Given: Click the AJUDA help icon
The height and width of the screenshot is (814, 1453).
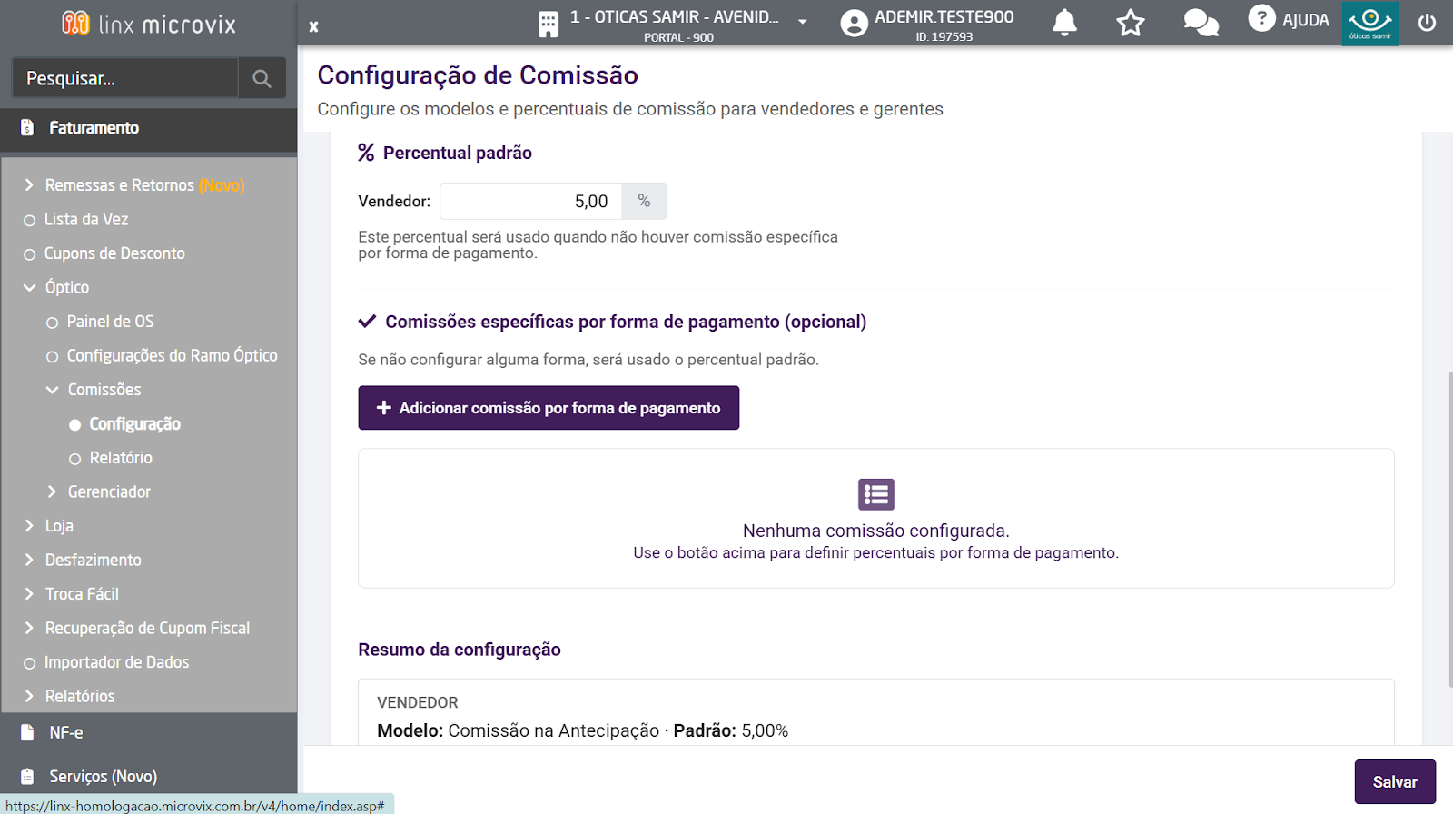Looking at the screenshot, I should coord(1261,18).
